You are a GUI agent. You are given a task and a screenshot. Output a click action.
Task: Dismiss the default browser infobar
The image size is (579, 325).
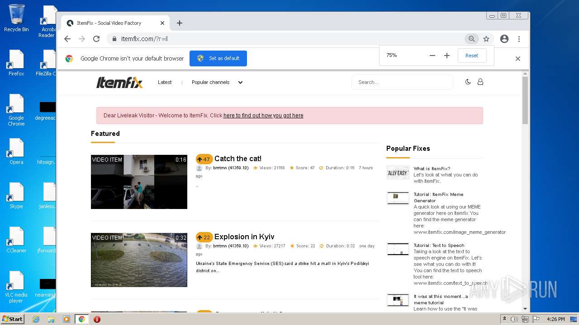(x=518, y=59)
